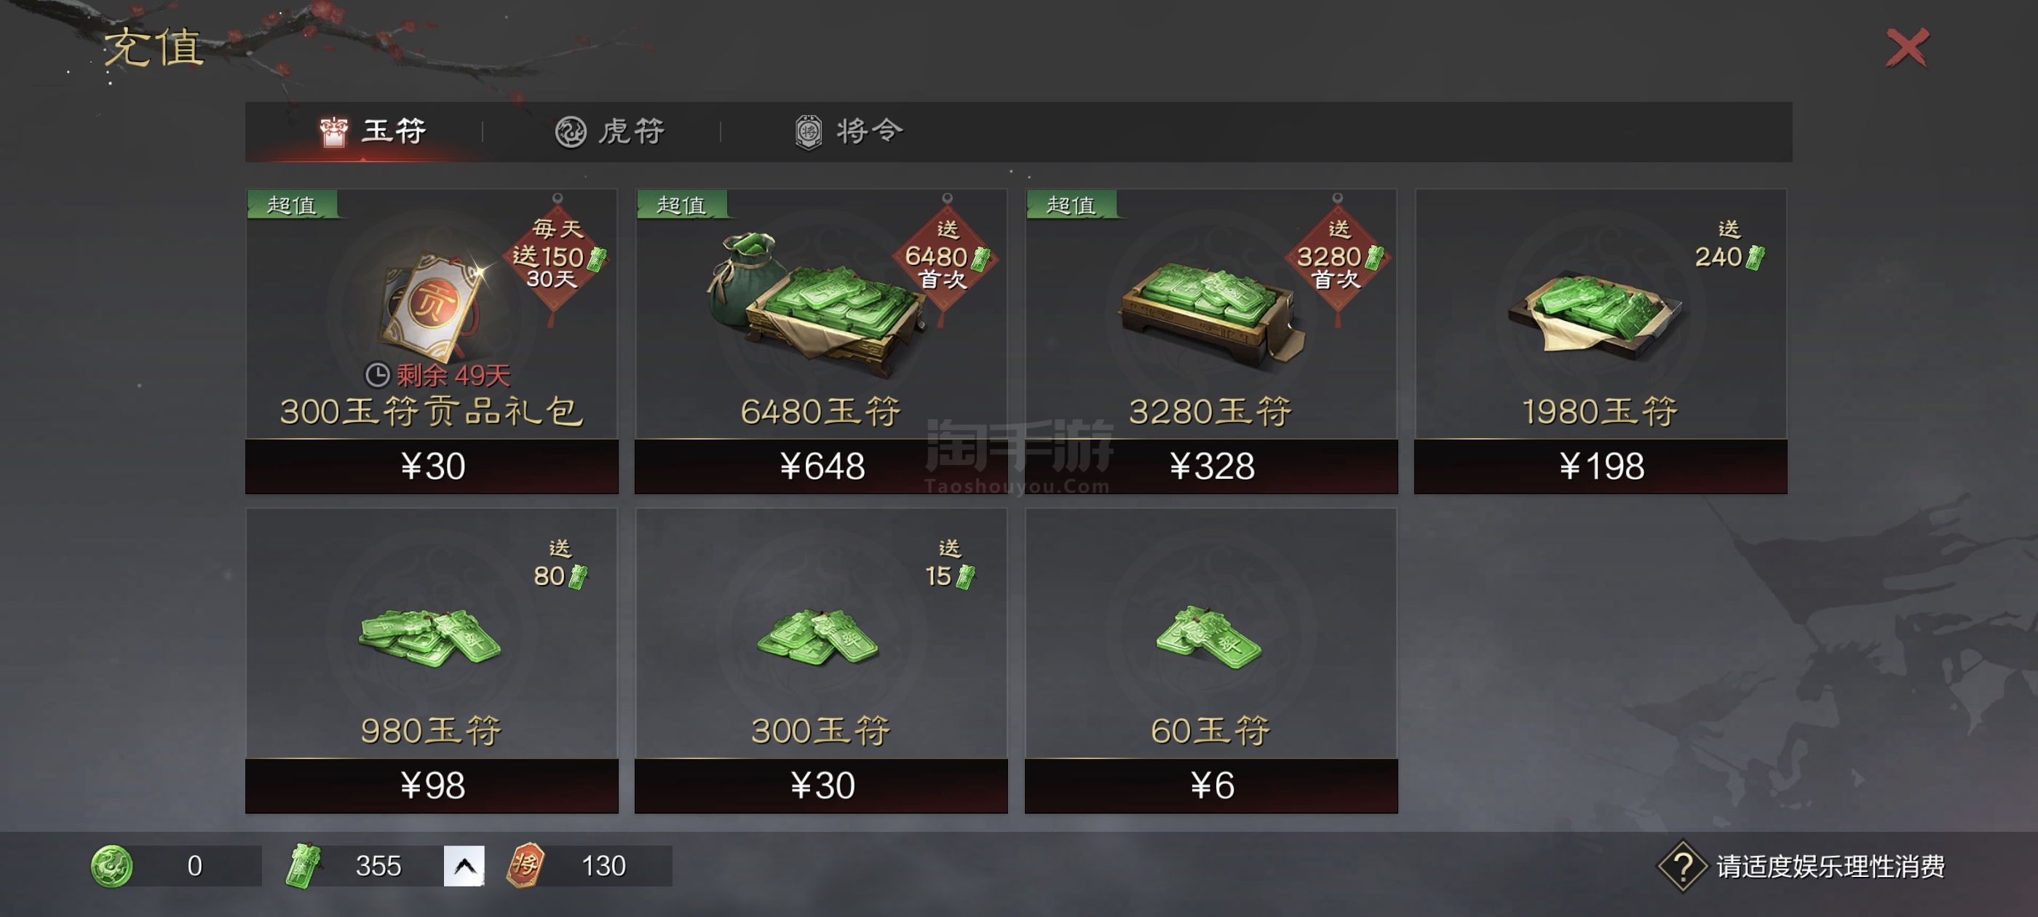Viewport: 2038px width, 917px height.
Task: Close the recharge window with red X
Action: click(x=1908, y=49)
